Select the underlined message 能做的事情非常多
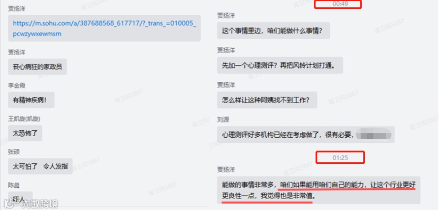Viewport: 443px width, 212px height. pos(318,190)
